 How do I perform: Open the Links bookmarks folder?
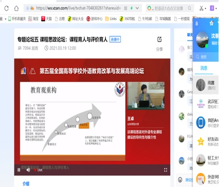(x=111, y=19)
